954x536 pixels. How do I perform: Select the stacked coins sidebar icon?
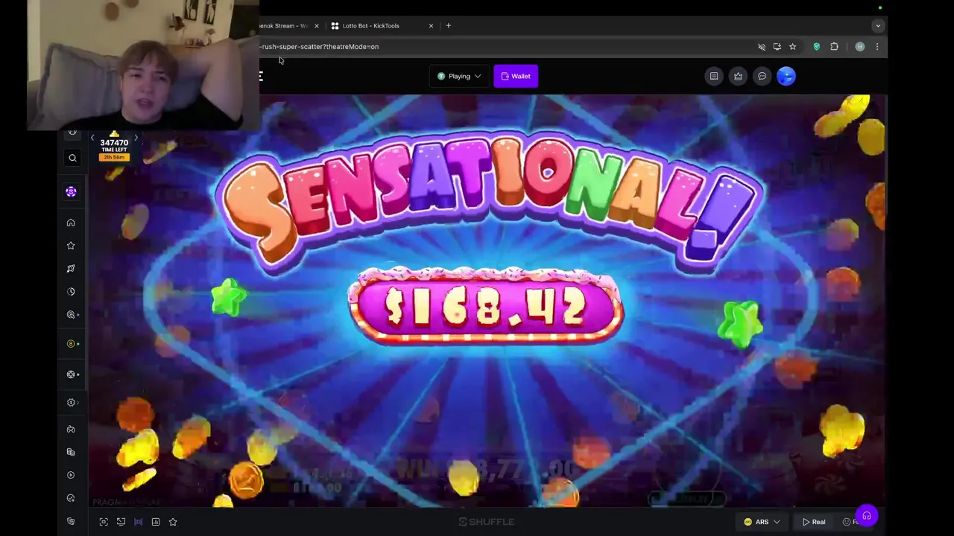(x=71, y=452)
